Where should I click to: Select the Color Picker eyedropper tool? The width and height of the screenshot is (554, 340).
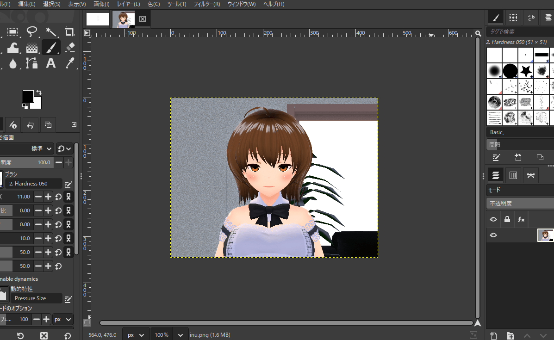click(70, 63)
